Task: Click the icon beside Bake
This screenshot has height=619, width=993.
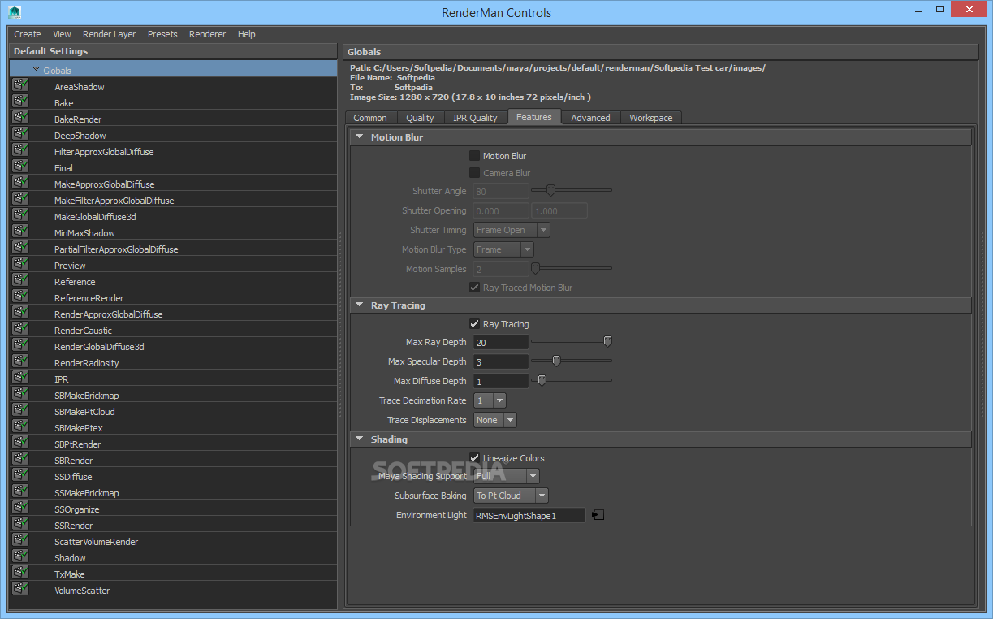Action: [20, 102]
